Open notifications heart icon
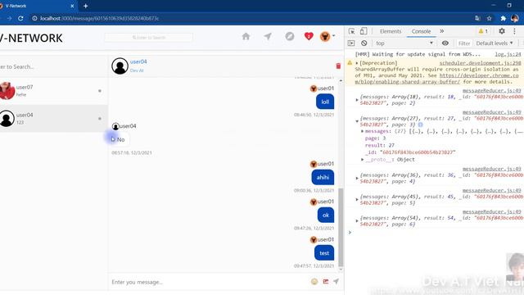This screenshot has height=295, width=524. pyautogui.click(x=309, y=36)
